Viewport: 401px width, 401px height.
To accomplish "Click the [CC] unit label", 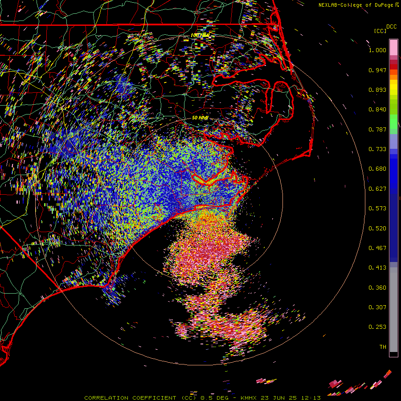I will pos(380,31).
